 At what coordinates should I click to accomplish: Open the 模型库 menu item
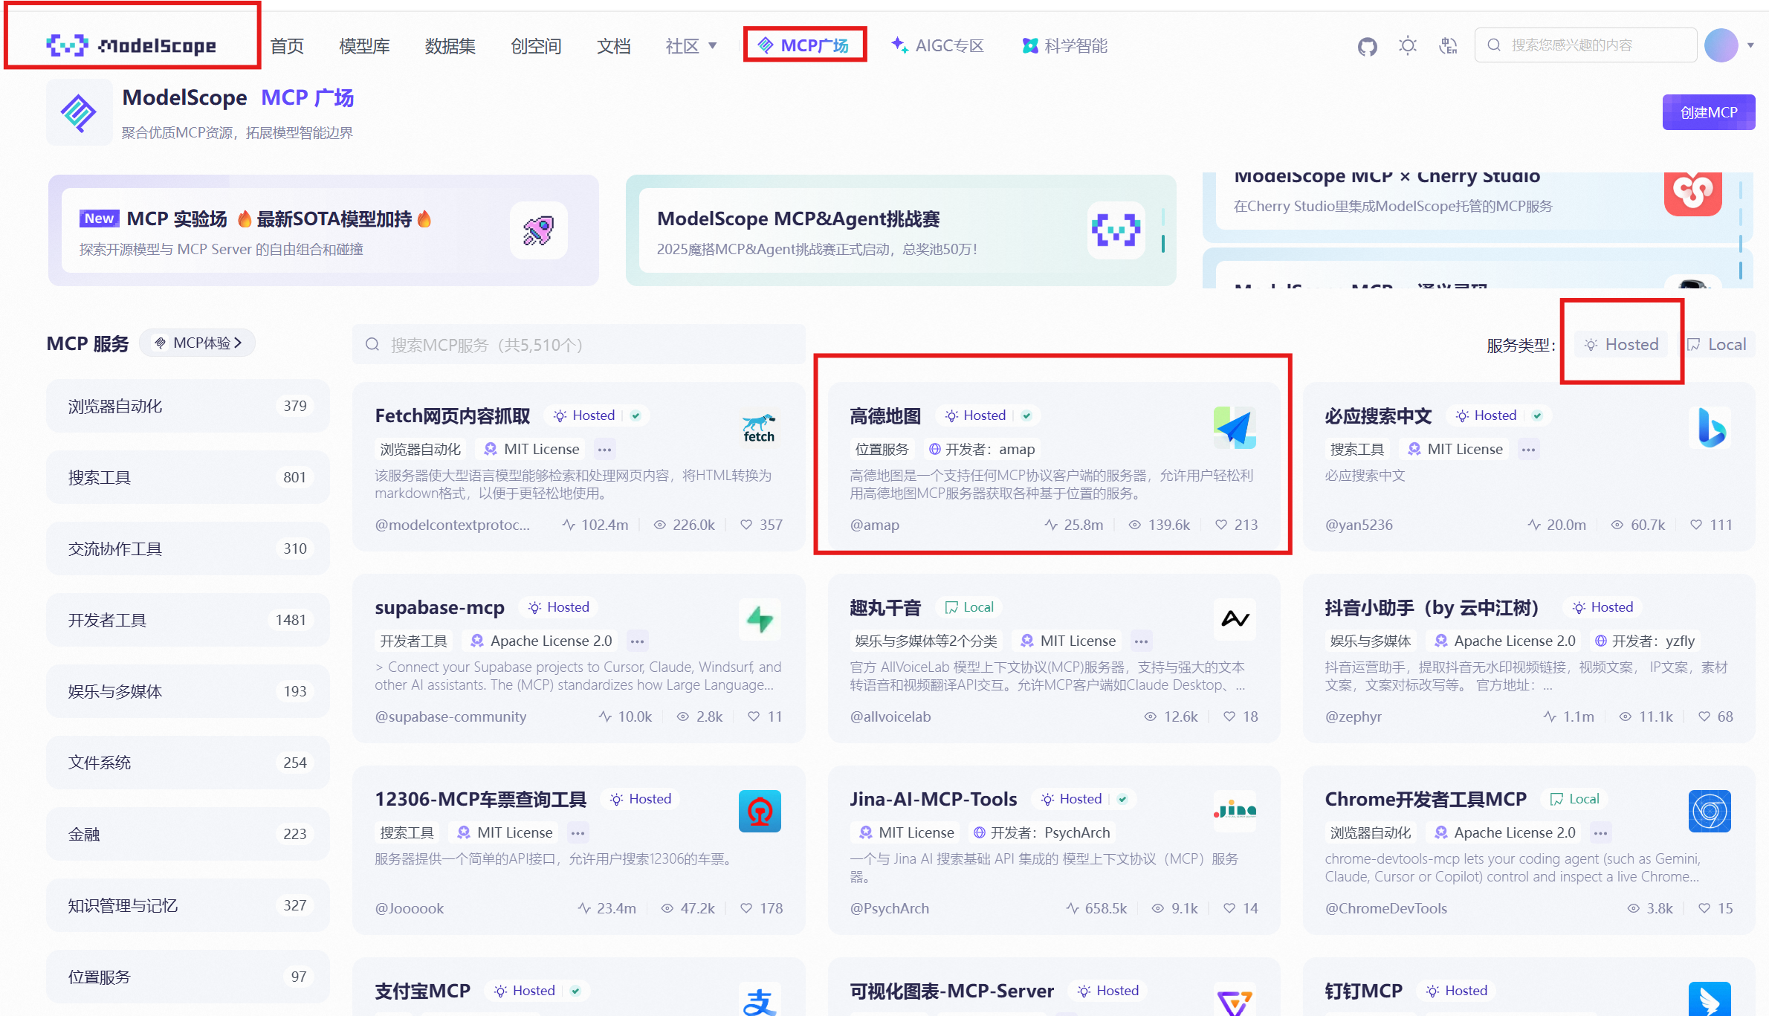363,45
